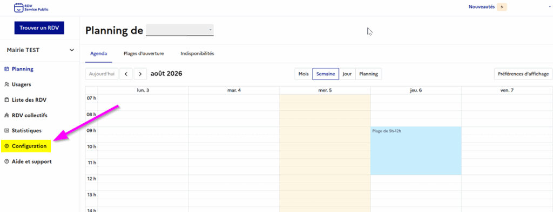Screen dimensions: 553x212
Task: Switch to Plages d'ouverture tab
Action: click(x=144, y=54)
